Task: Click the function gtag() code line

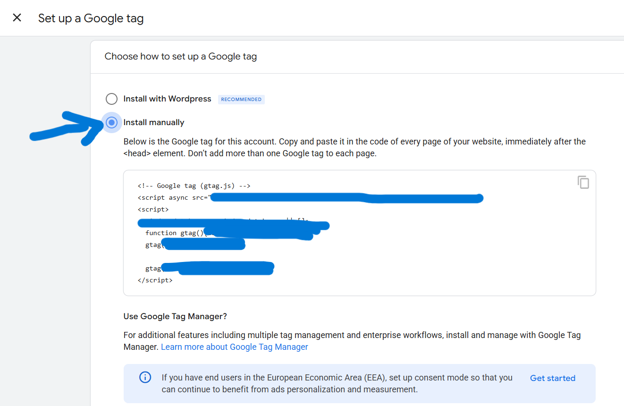Action: [174, 233]
